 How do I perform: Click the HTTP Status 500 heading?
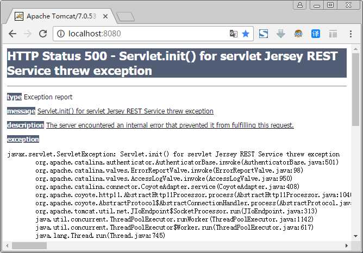[177, 63]
